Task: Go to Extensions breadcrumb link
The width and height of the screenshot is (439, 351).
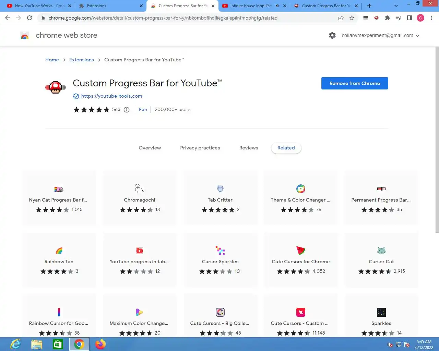Action: click(x=82, y=60)
